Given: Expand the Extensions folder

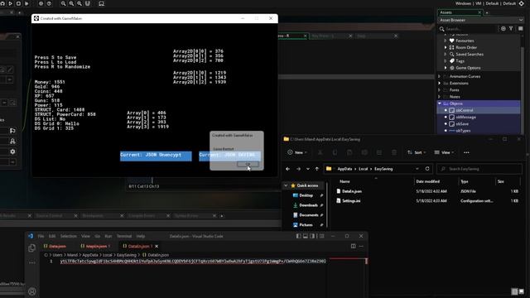Looking at the screenshot, I should pyautogui.click(x=440, y=83).
